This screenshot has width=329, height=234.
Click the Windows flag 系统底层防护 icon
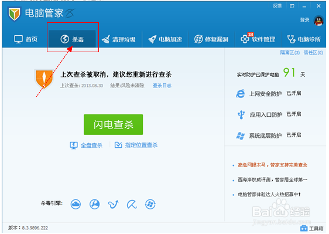240,135
